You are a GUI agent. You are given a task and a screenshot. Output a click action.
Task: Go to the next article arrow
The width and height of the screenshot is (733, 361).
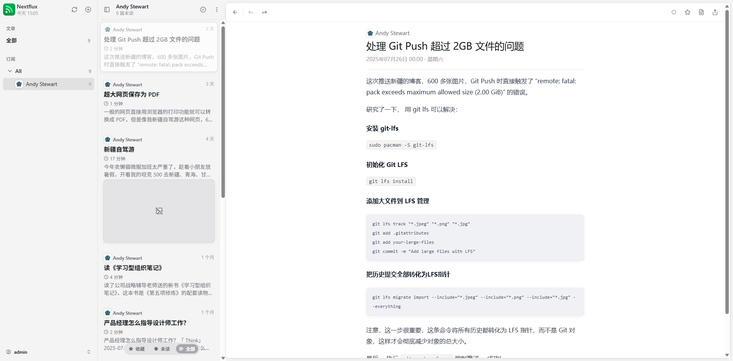click(265, 12)
